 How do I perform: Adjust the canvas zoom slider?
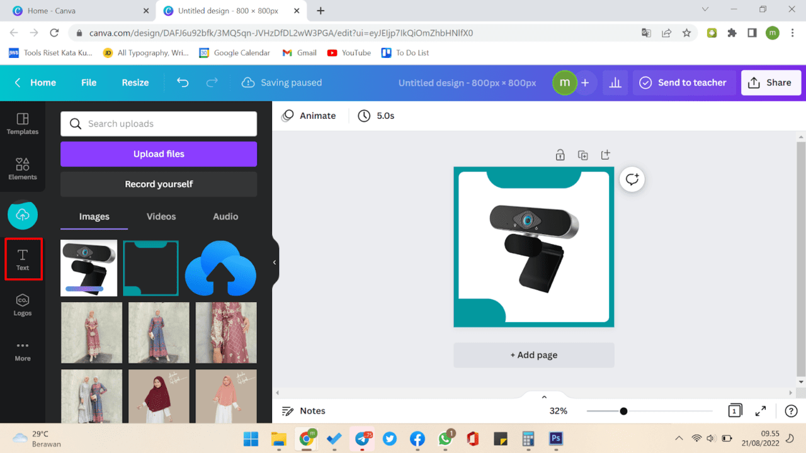click(623, 411)
